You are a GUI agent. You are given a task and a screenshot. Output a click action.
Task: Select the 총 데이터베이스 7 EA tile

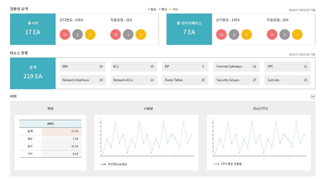(x=189, y=29)
